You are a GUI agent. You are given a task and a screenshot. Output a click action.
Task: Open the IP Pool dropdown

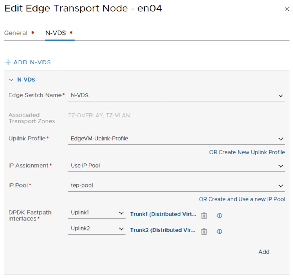281,186
